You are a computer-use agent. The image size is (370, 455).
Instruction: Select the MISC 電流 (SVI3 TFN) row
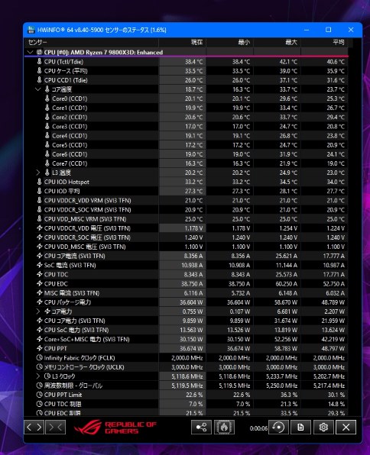click(x=187, y=293)
